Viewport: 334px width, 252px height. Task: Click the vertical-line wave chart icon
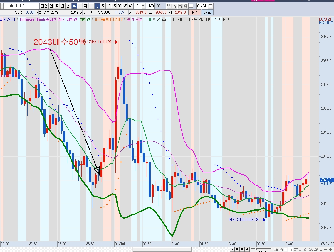301,249
